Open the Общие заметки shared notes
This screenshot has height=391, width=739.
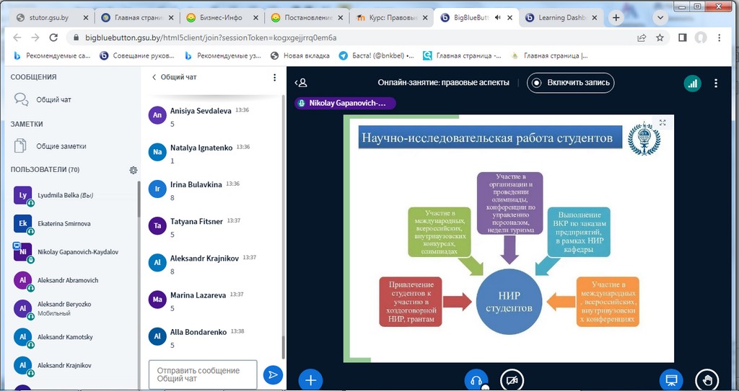pos(61,146)
